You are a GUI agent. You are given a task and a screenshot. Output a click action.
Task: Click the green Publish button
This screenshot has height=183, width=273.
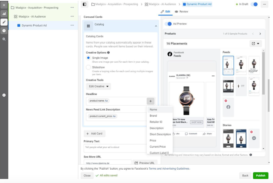point(260,175)
